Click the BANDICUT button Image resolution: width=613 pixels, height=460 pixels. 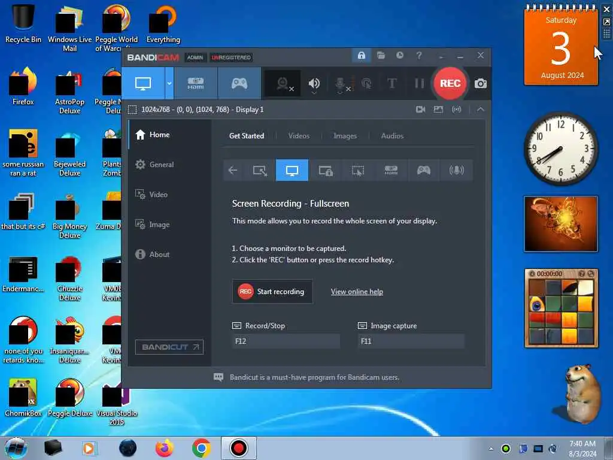169,347
